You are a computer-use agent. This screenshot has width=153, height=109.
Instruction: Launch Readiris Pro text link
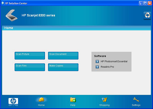pyautogui.click(x=107, y=67)
